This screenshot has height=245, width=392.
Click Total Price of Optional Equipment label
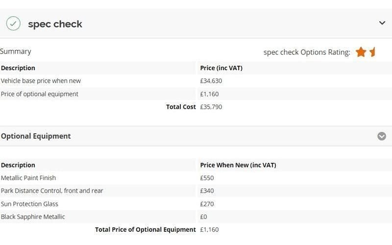(146, 229)
